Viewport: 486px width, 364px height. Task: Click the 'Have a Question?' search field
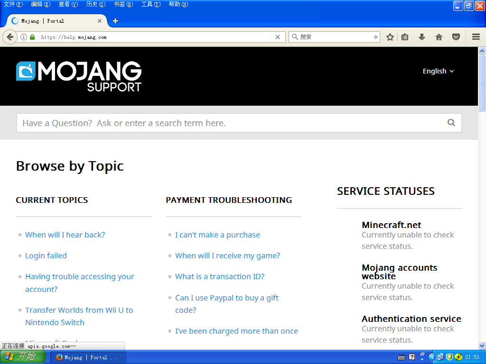click(239, 123)
